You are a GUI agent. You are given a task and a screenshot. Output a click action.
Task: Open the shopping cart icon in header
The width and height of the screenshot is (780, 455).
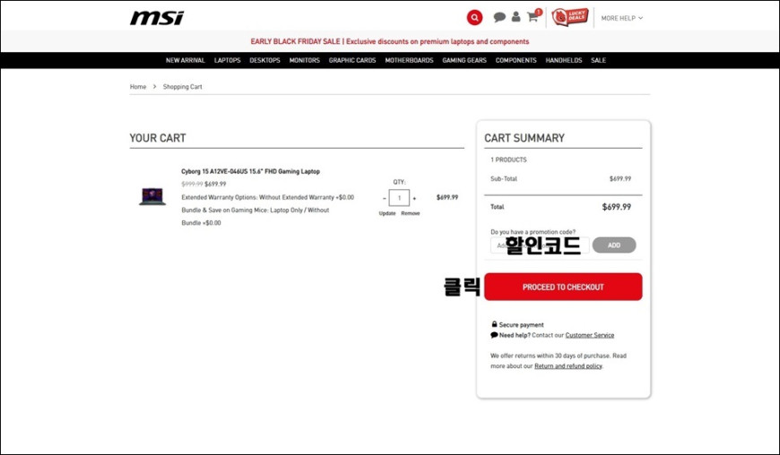click(533, 16)
